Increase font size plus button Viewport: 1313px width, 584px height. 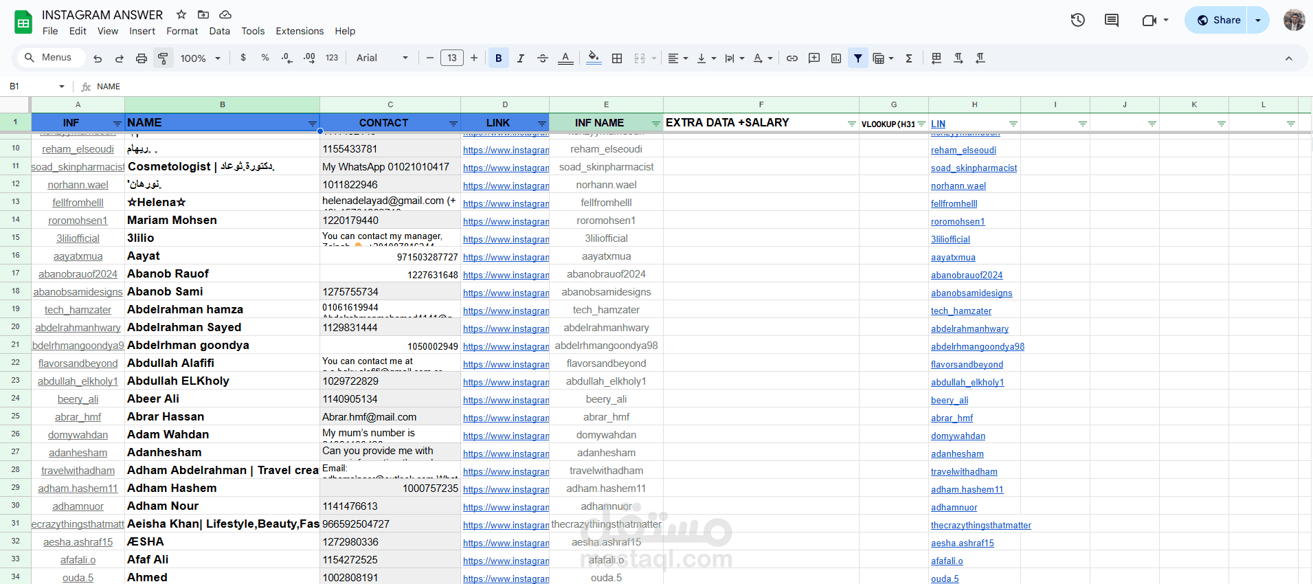pos(474,58)
